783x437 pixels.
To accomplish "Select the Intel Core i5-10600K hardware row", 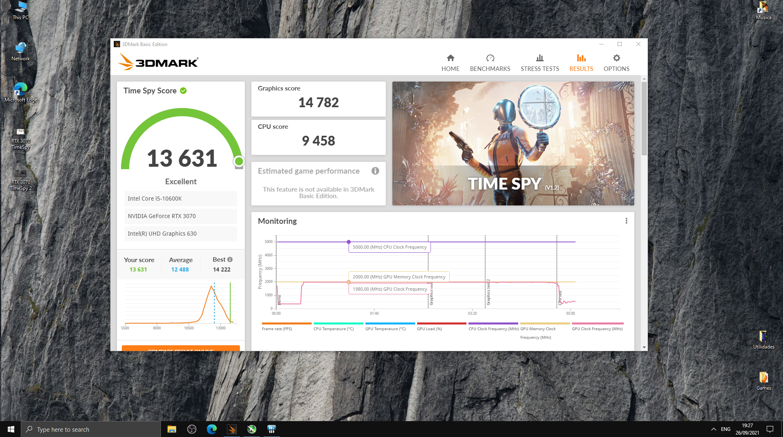I will (180, 199).
